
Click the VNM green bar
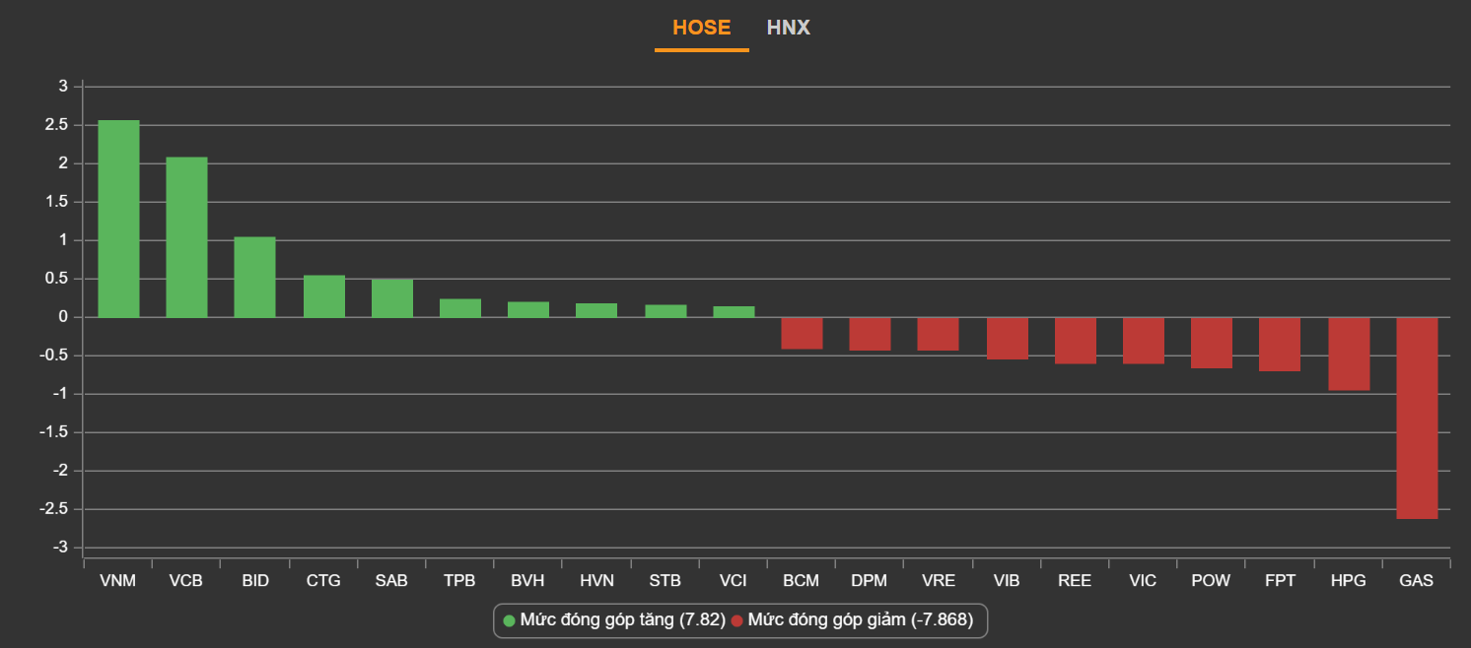point(118,219)
